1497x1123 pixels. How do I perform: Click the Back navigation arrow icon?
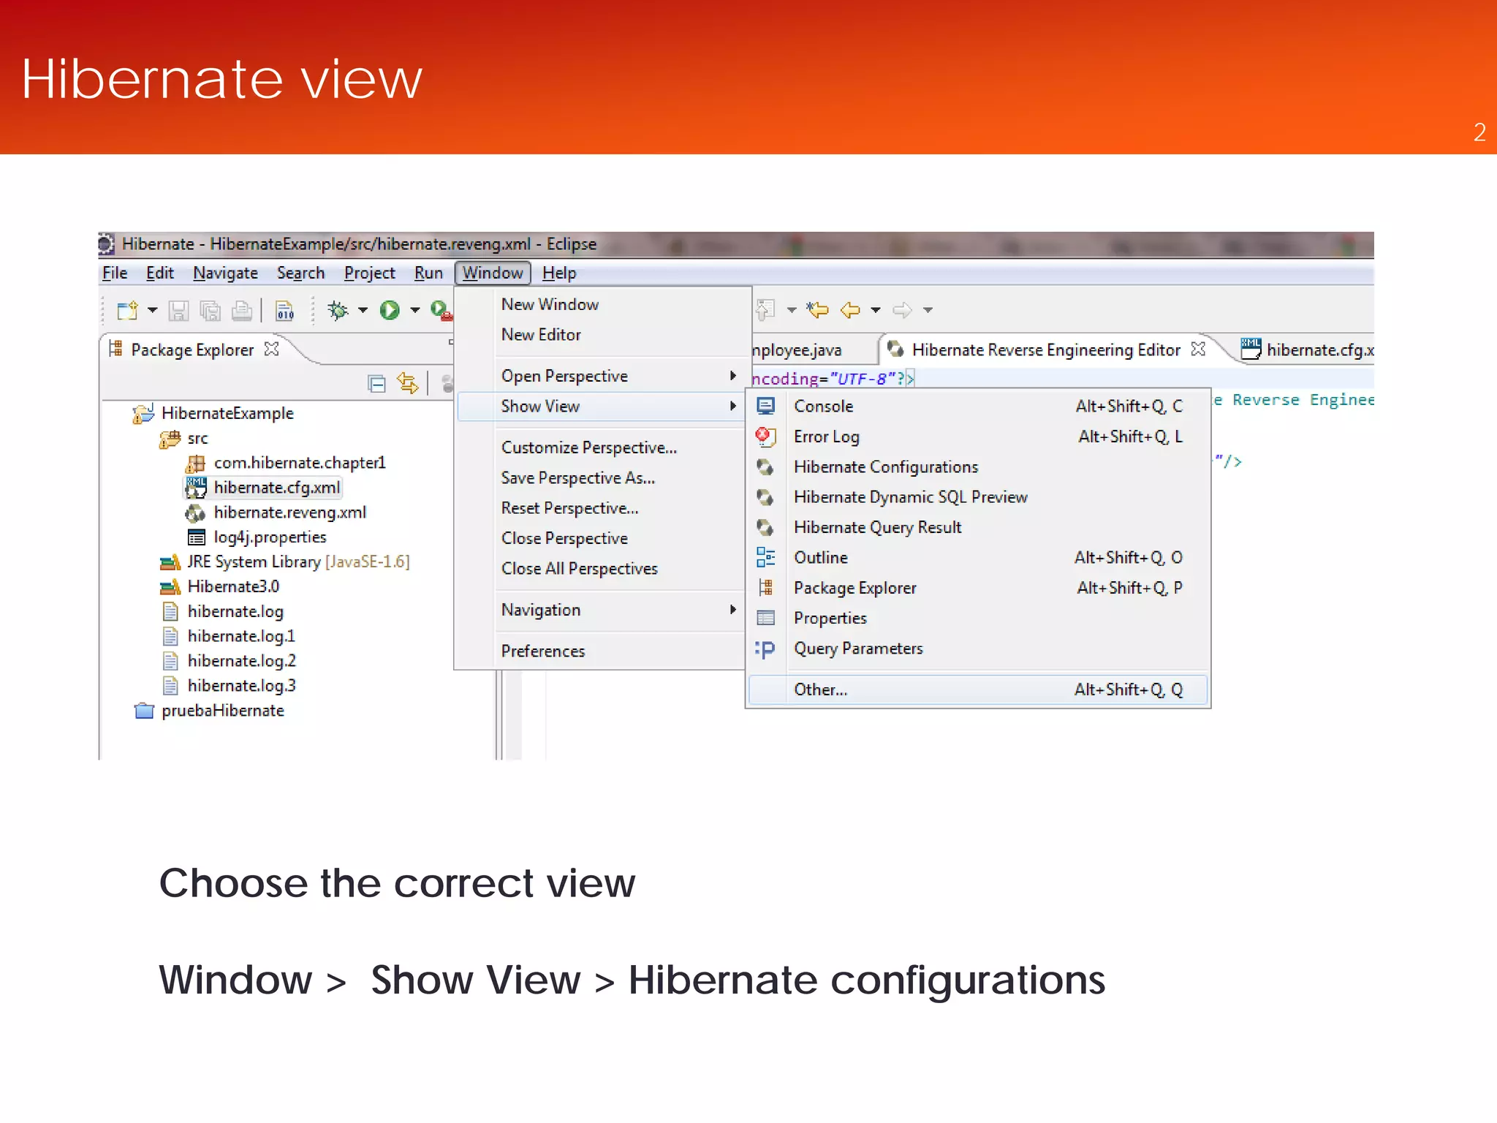[x=850, y=310]
